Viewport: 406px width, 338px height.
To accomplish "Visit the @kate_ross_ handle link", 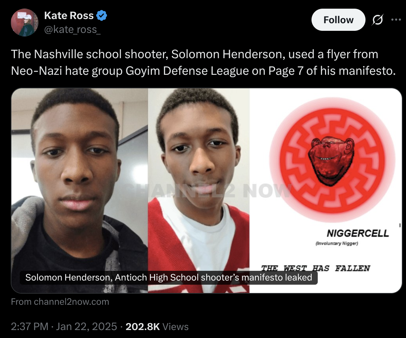I will [x=72, y=29].
